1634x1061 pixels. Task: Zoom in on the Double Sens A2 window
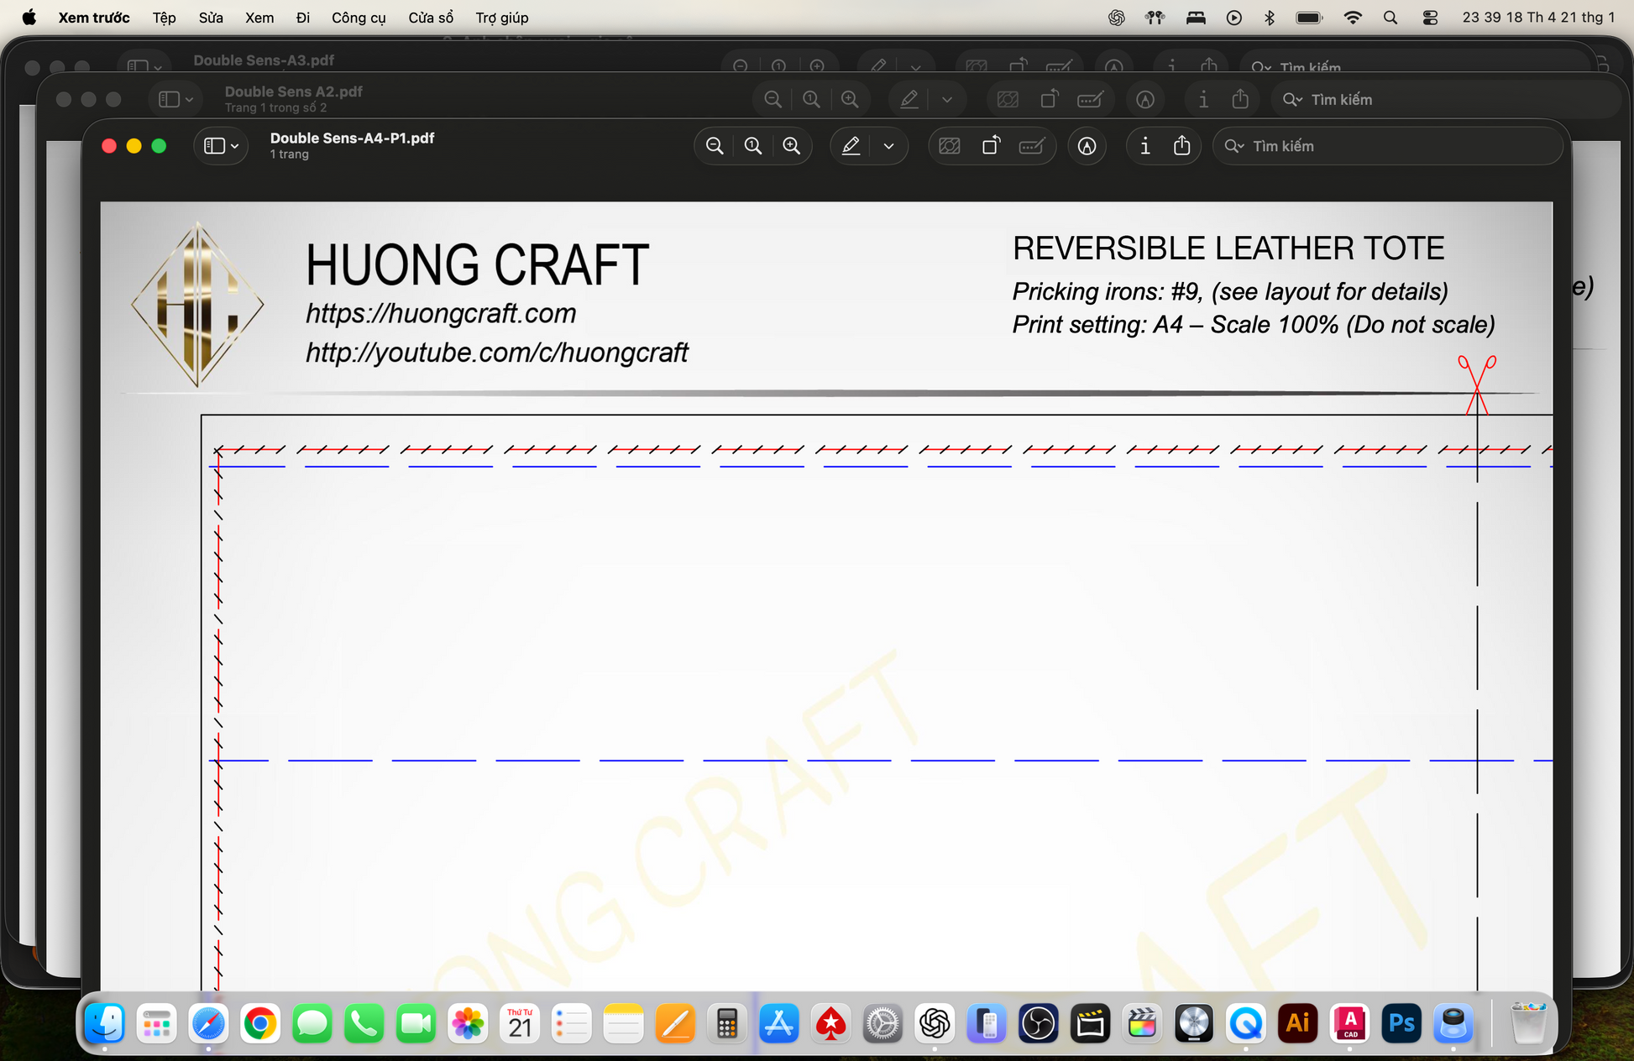coord(851,100)
